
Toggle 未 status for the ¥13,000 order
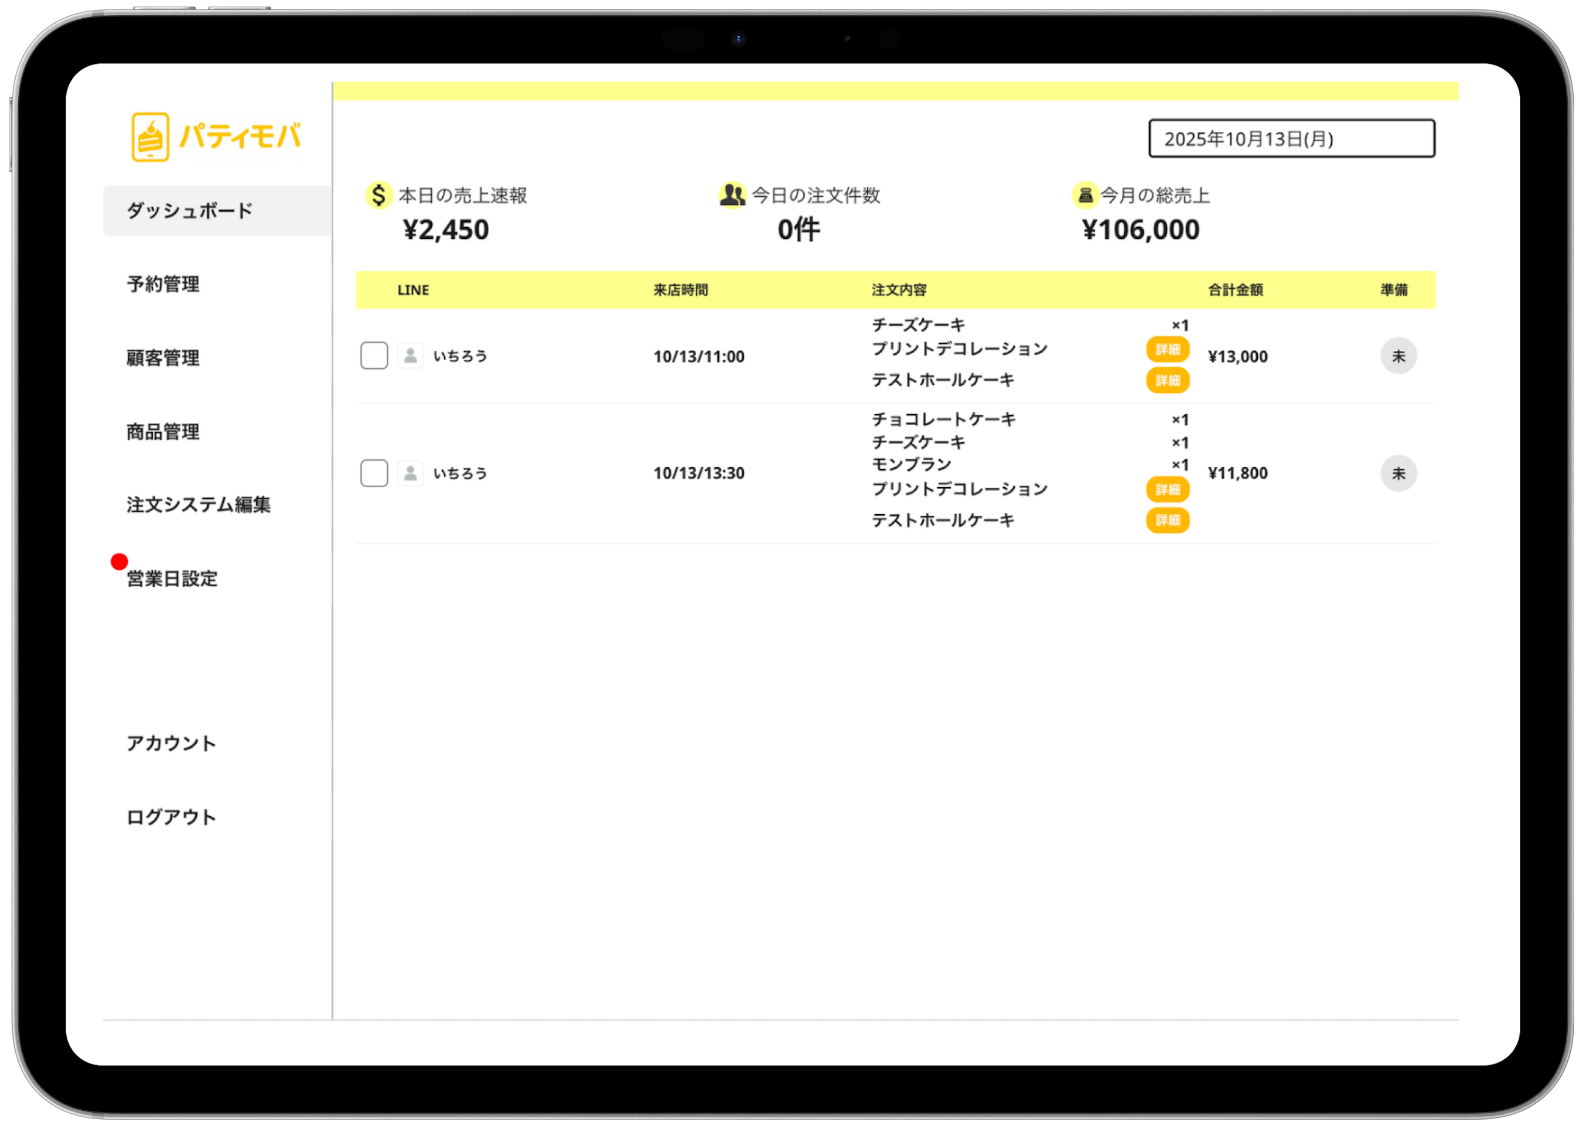click(x=1398, y=357)
